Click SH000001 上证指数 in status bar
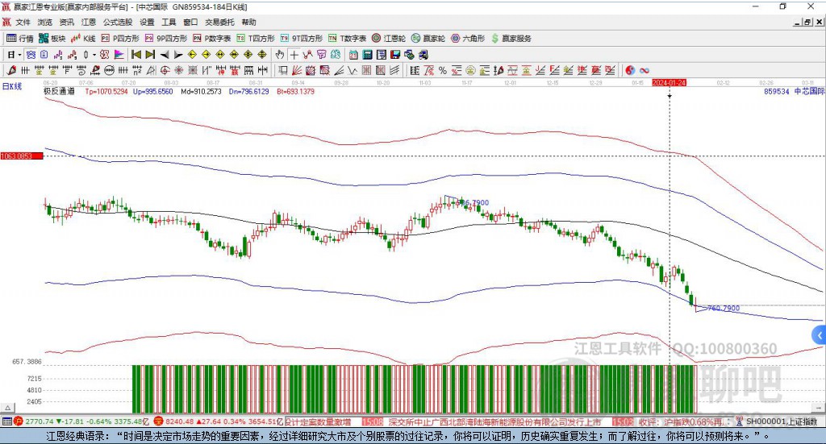The image size is (826, 444). [x=781, y=421]
